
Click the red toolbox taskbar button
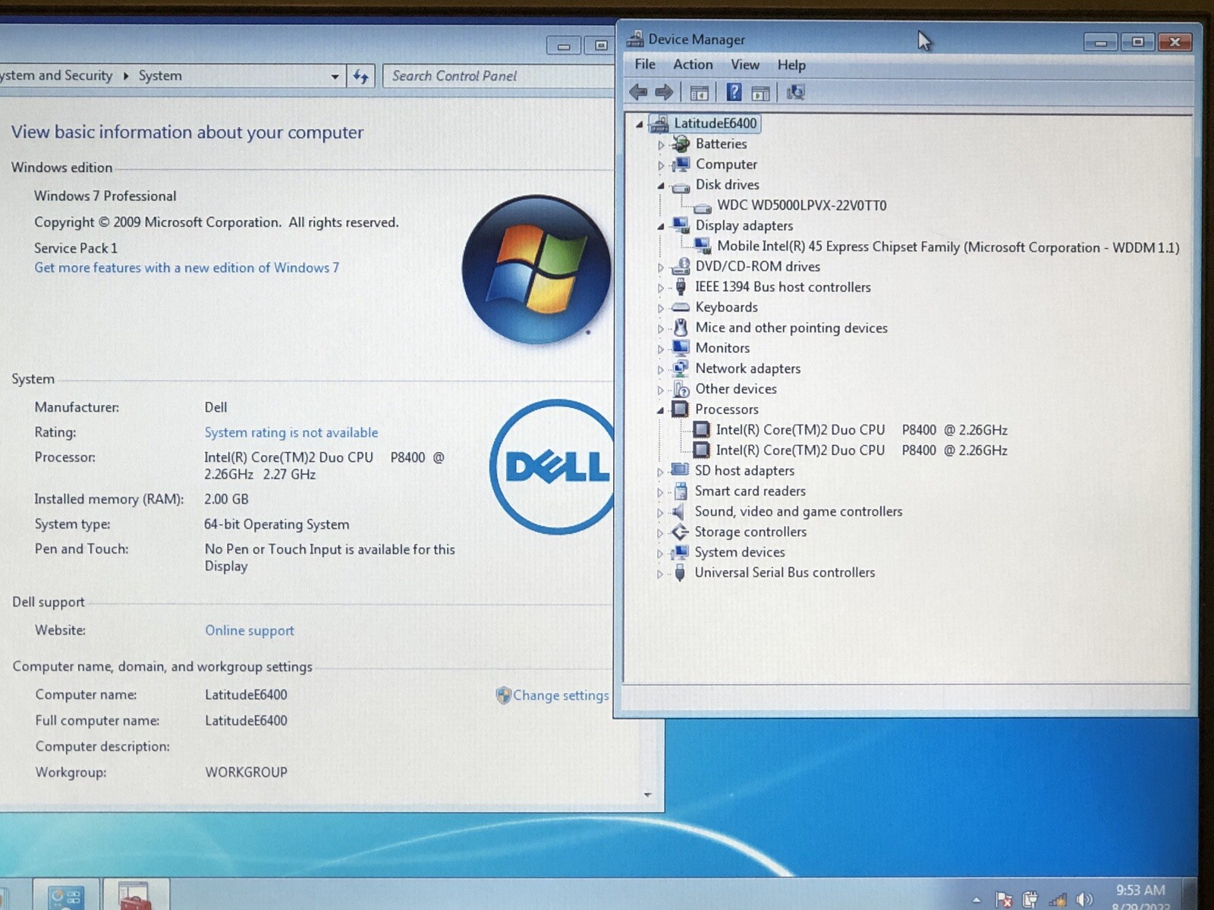coord(135,896)
